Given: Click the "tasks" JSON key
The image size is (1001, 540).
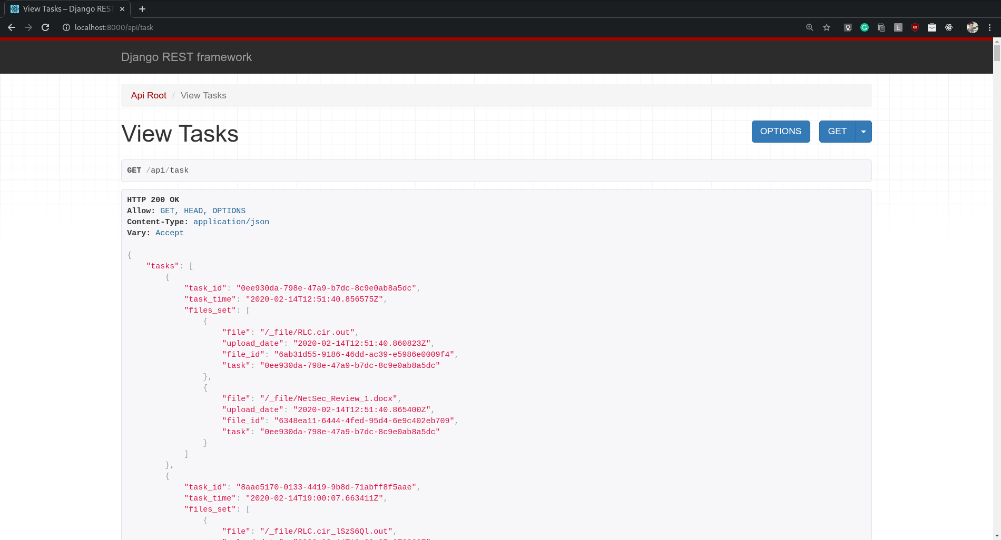Looking at the screenshot, I should tap(163, 266).
